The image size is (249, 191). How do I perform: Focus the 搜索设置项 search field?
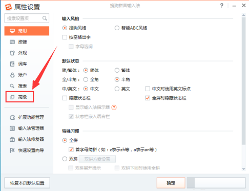click(x=27, y=18)
